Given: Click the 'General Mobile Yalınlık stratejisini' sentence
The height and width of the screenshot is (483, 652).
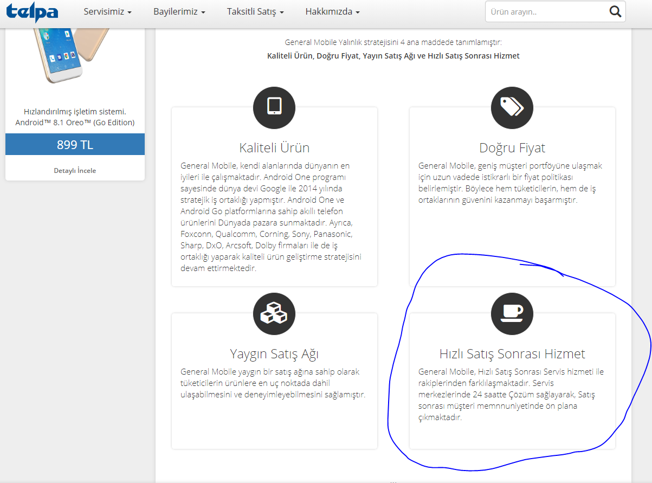Looking at the screenshot, I should point(393,42).
